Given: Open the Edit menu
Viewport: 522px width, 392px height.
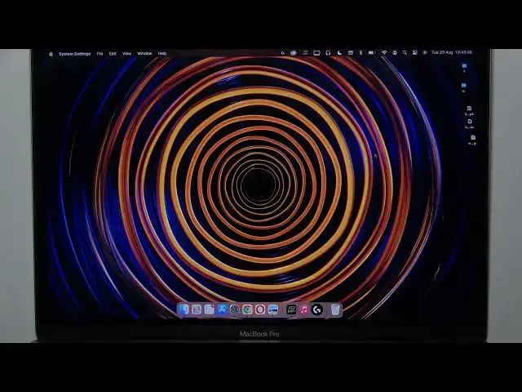Looking at the screenshot, I should pyautogui.click(x=113, y=54).
